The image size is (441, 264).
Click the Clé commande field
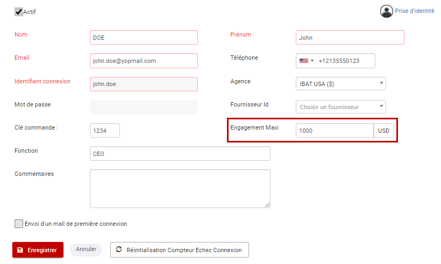105,131
